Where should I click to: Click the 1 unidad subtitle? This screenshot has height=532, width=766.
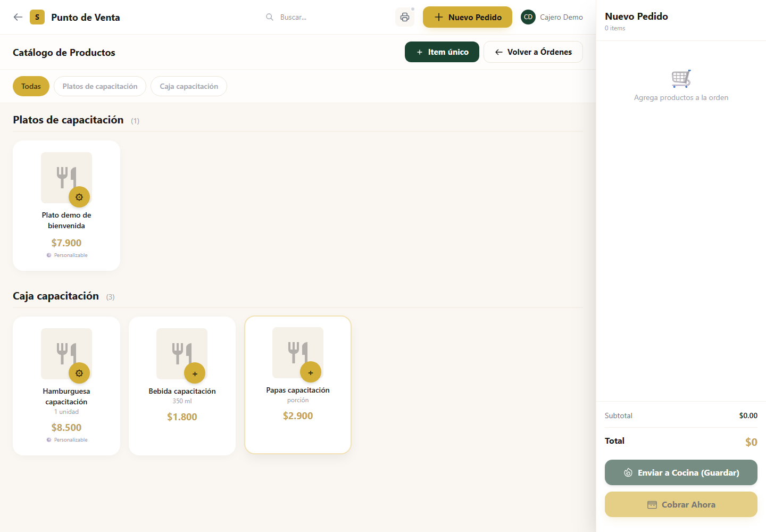pos(66,412)
